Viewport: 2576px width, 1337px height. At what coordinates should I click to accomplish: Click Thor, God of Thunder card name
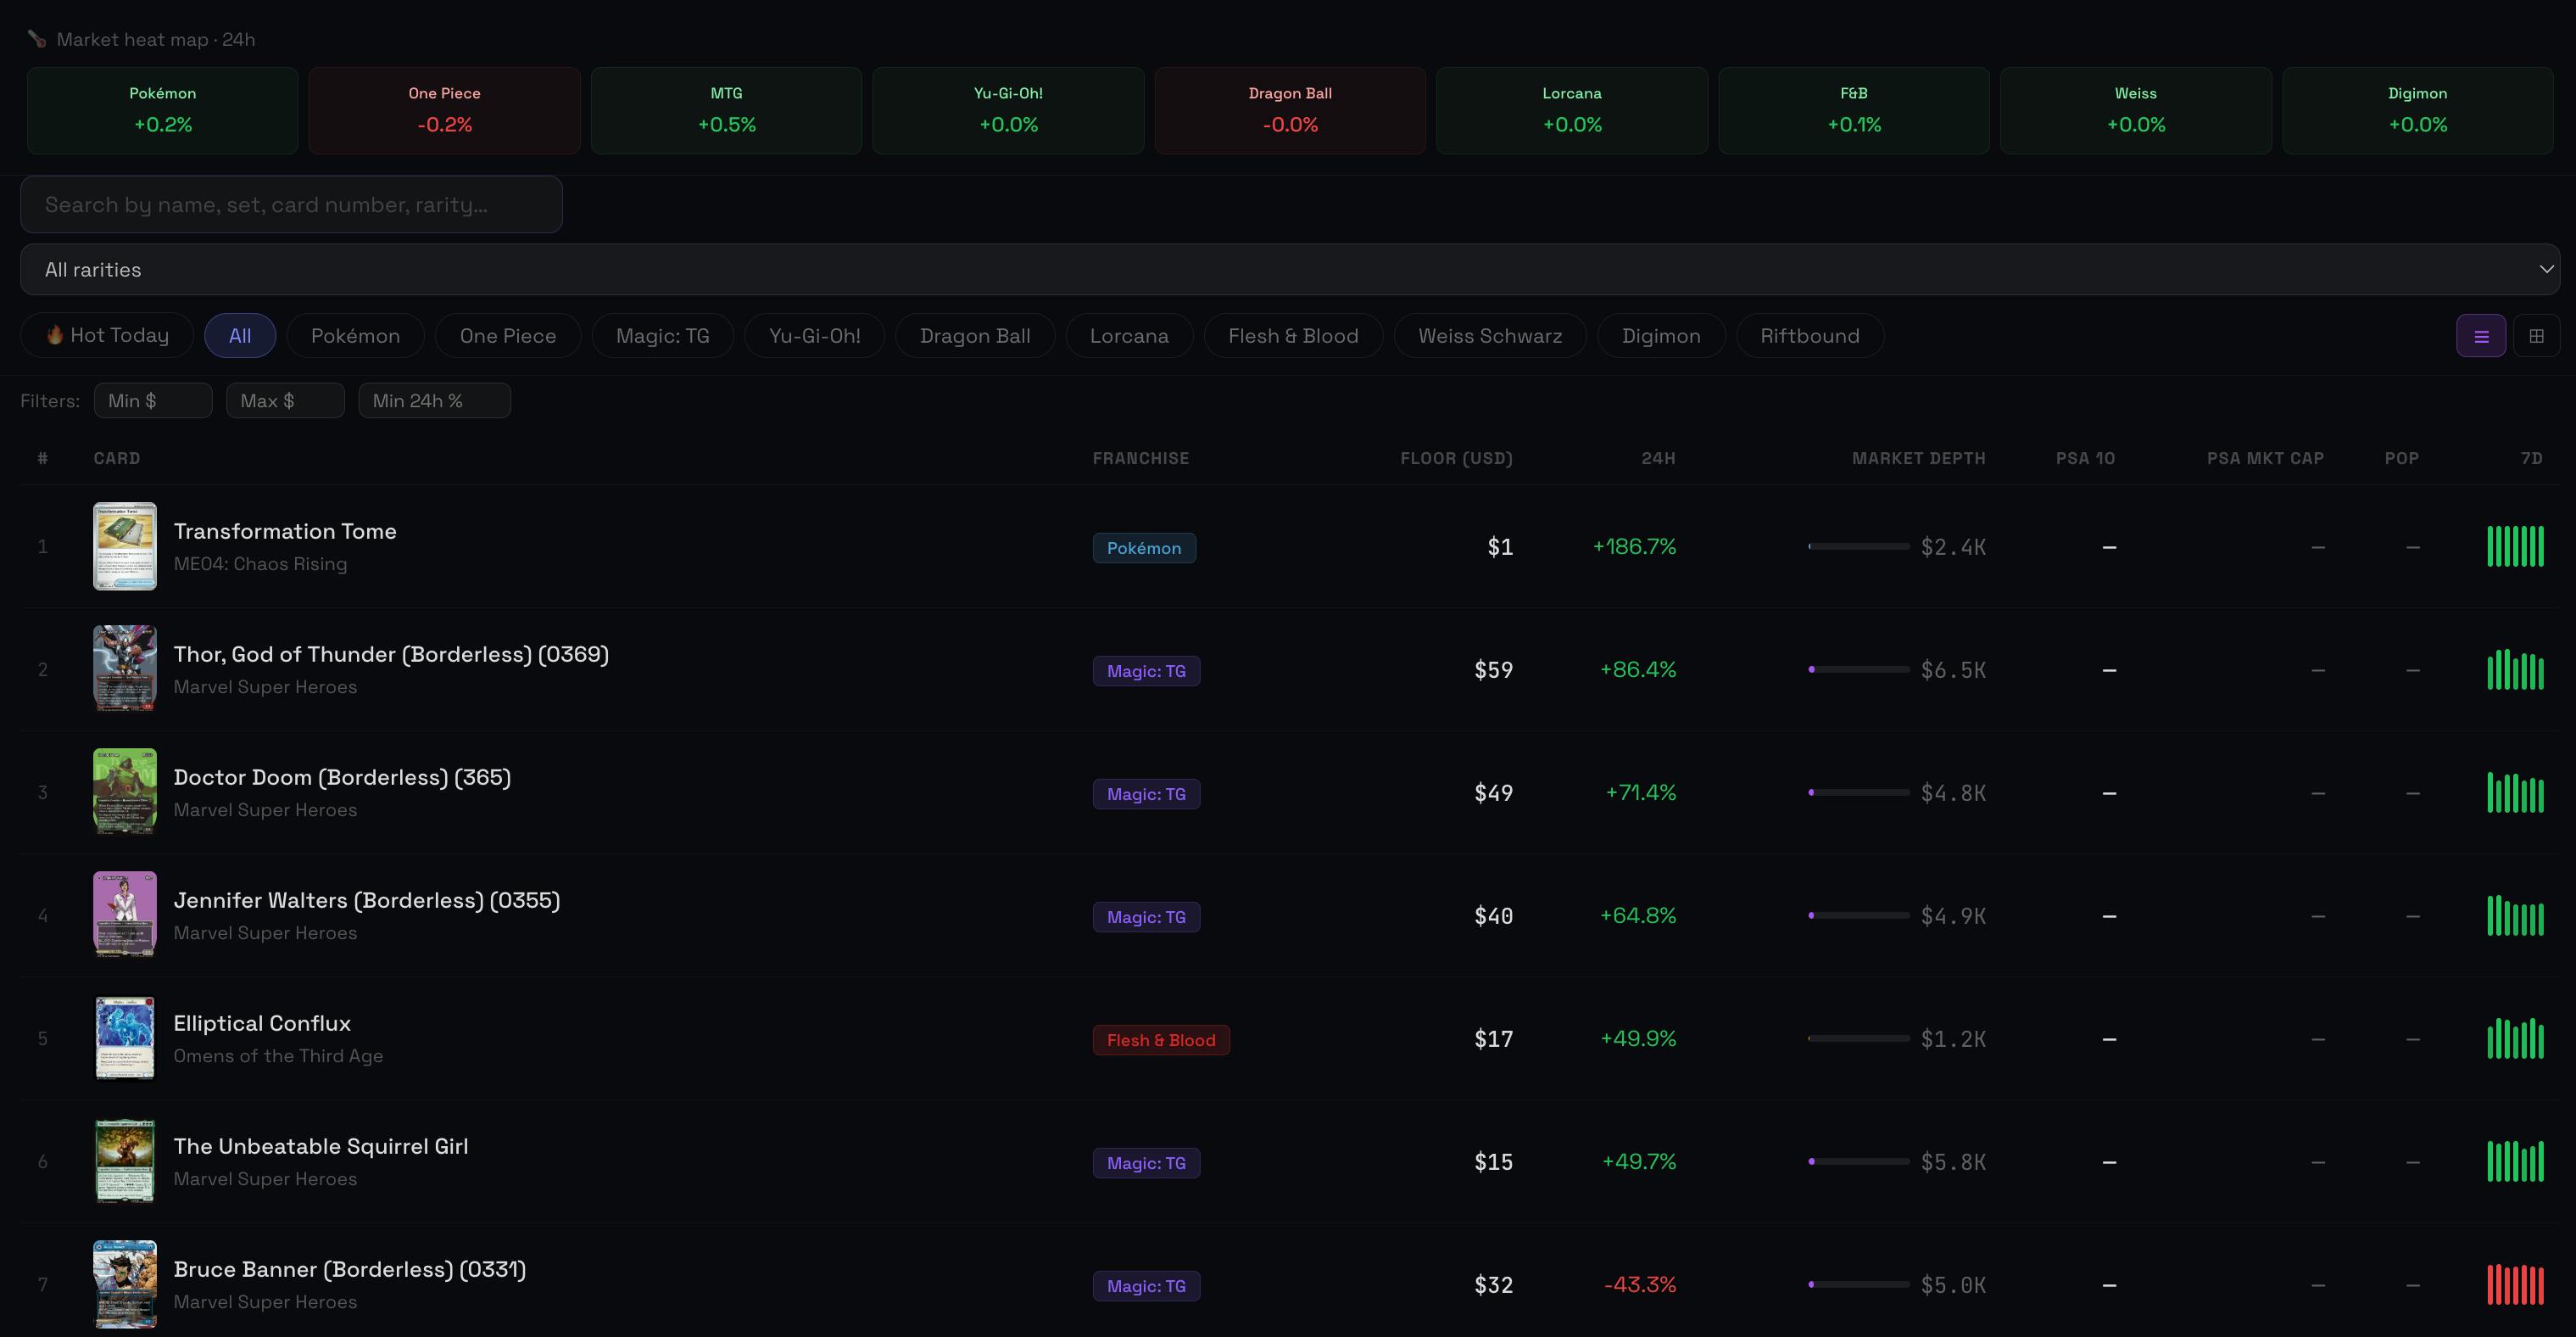pos(391,654)
